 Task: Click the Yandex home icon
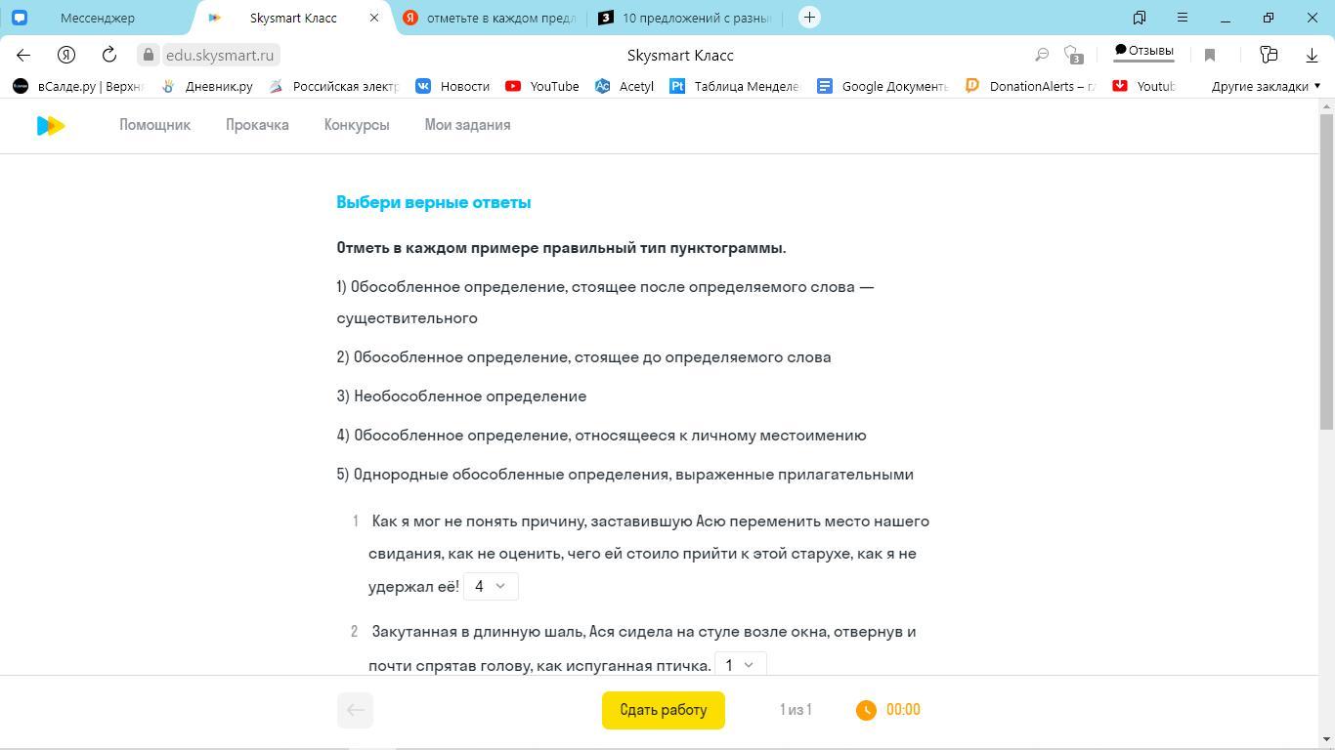tap(66, 55)
